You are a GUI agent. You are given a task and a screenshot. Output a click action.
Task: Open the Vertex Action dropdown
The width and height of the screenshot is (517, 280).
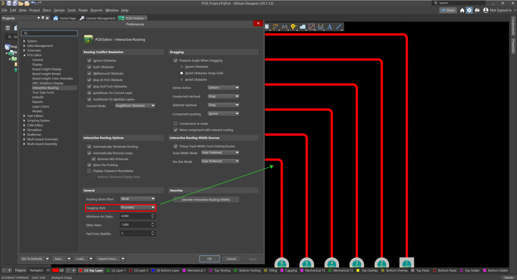(x=223, y=88)
